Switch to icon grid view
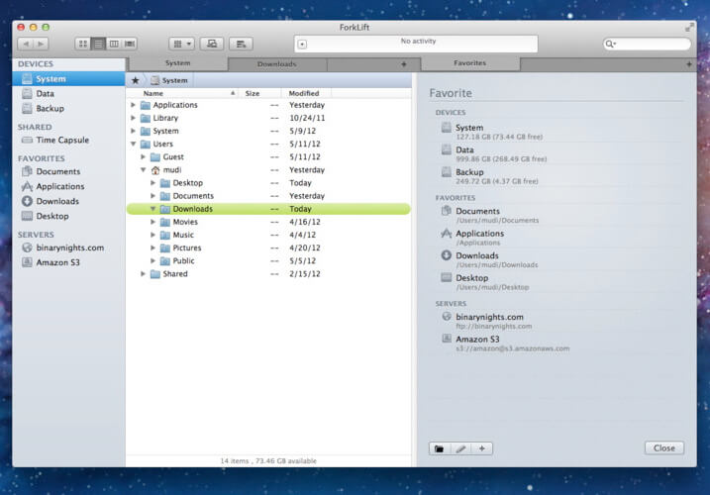The height and width of the screenshot is (495, 710). (82, 44)
